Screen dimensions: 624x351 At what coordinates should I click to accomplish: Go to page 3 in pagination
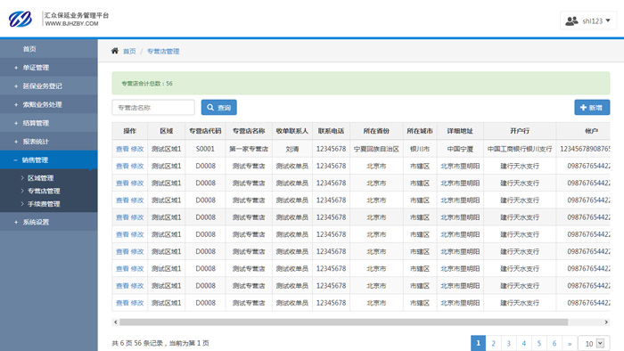point(508,344)
